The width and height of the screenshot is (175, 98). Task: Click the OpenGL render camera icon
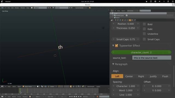(83, 87)
